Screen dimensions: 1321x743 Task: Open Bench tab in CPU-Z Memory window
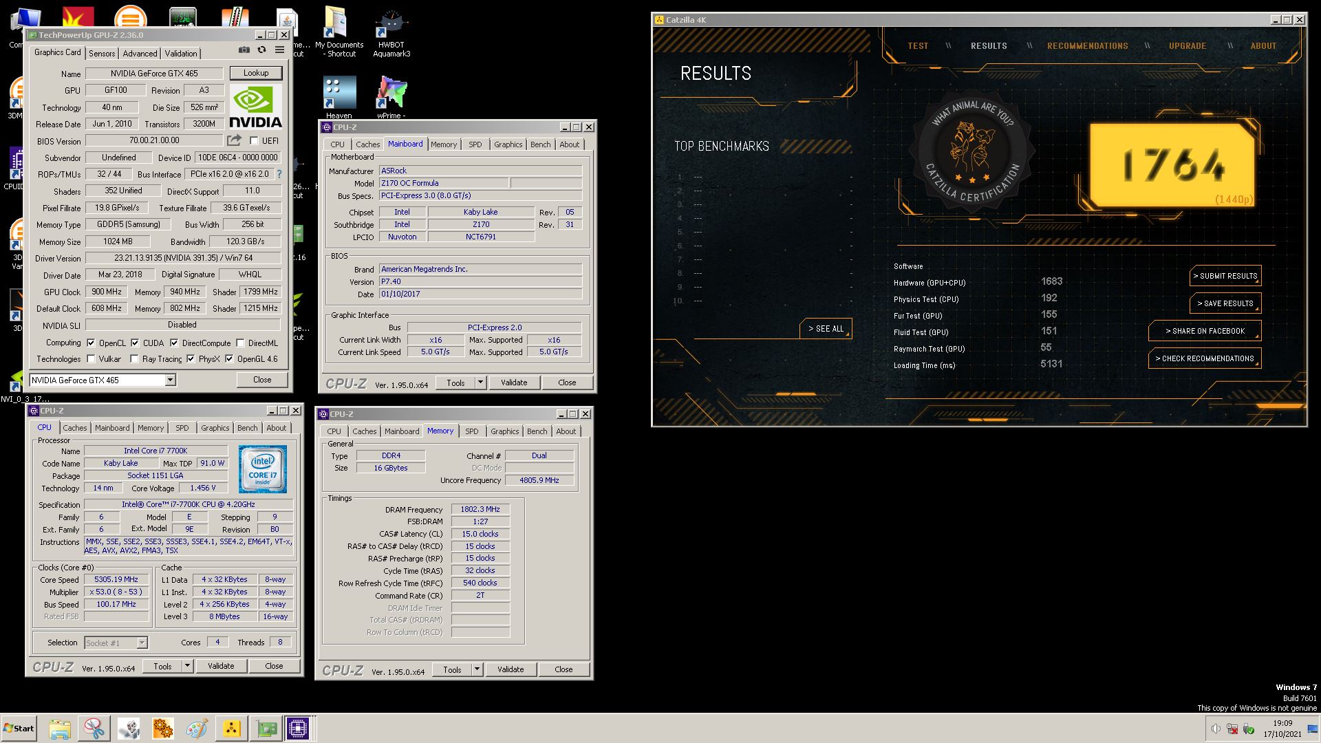click(x=537, y=431)
